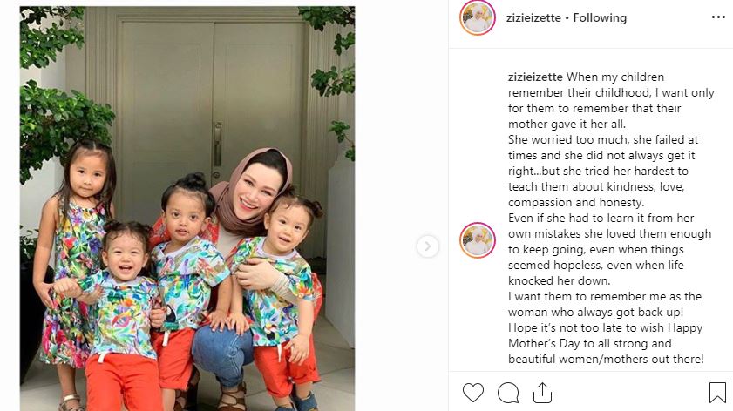Share the post using the share icon

click(x=542, y=393)
